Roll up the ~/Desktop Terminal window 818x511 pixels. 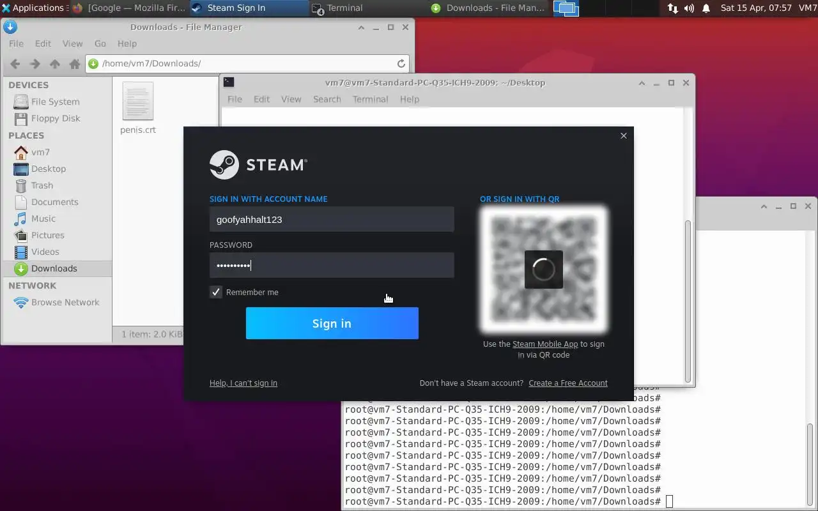point(642,82)
